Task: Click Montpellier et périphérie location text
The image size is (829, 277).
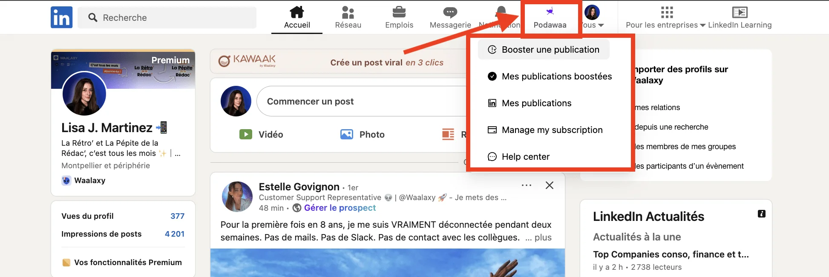Action: point(106,166)
